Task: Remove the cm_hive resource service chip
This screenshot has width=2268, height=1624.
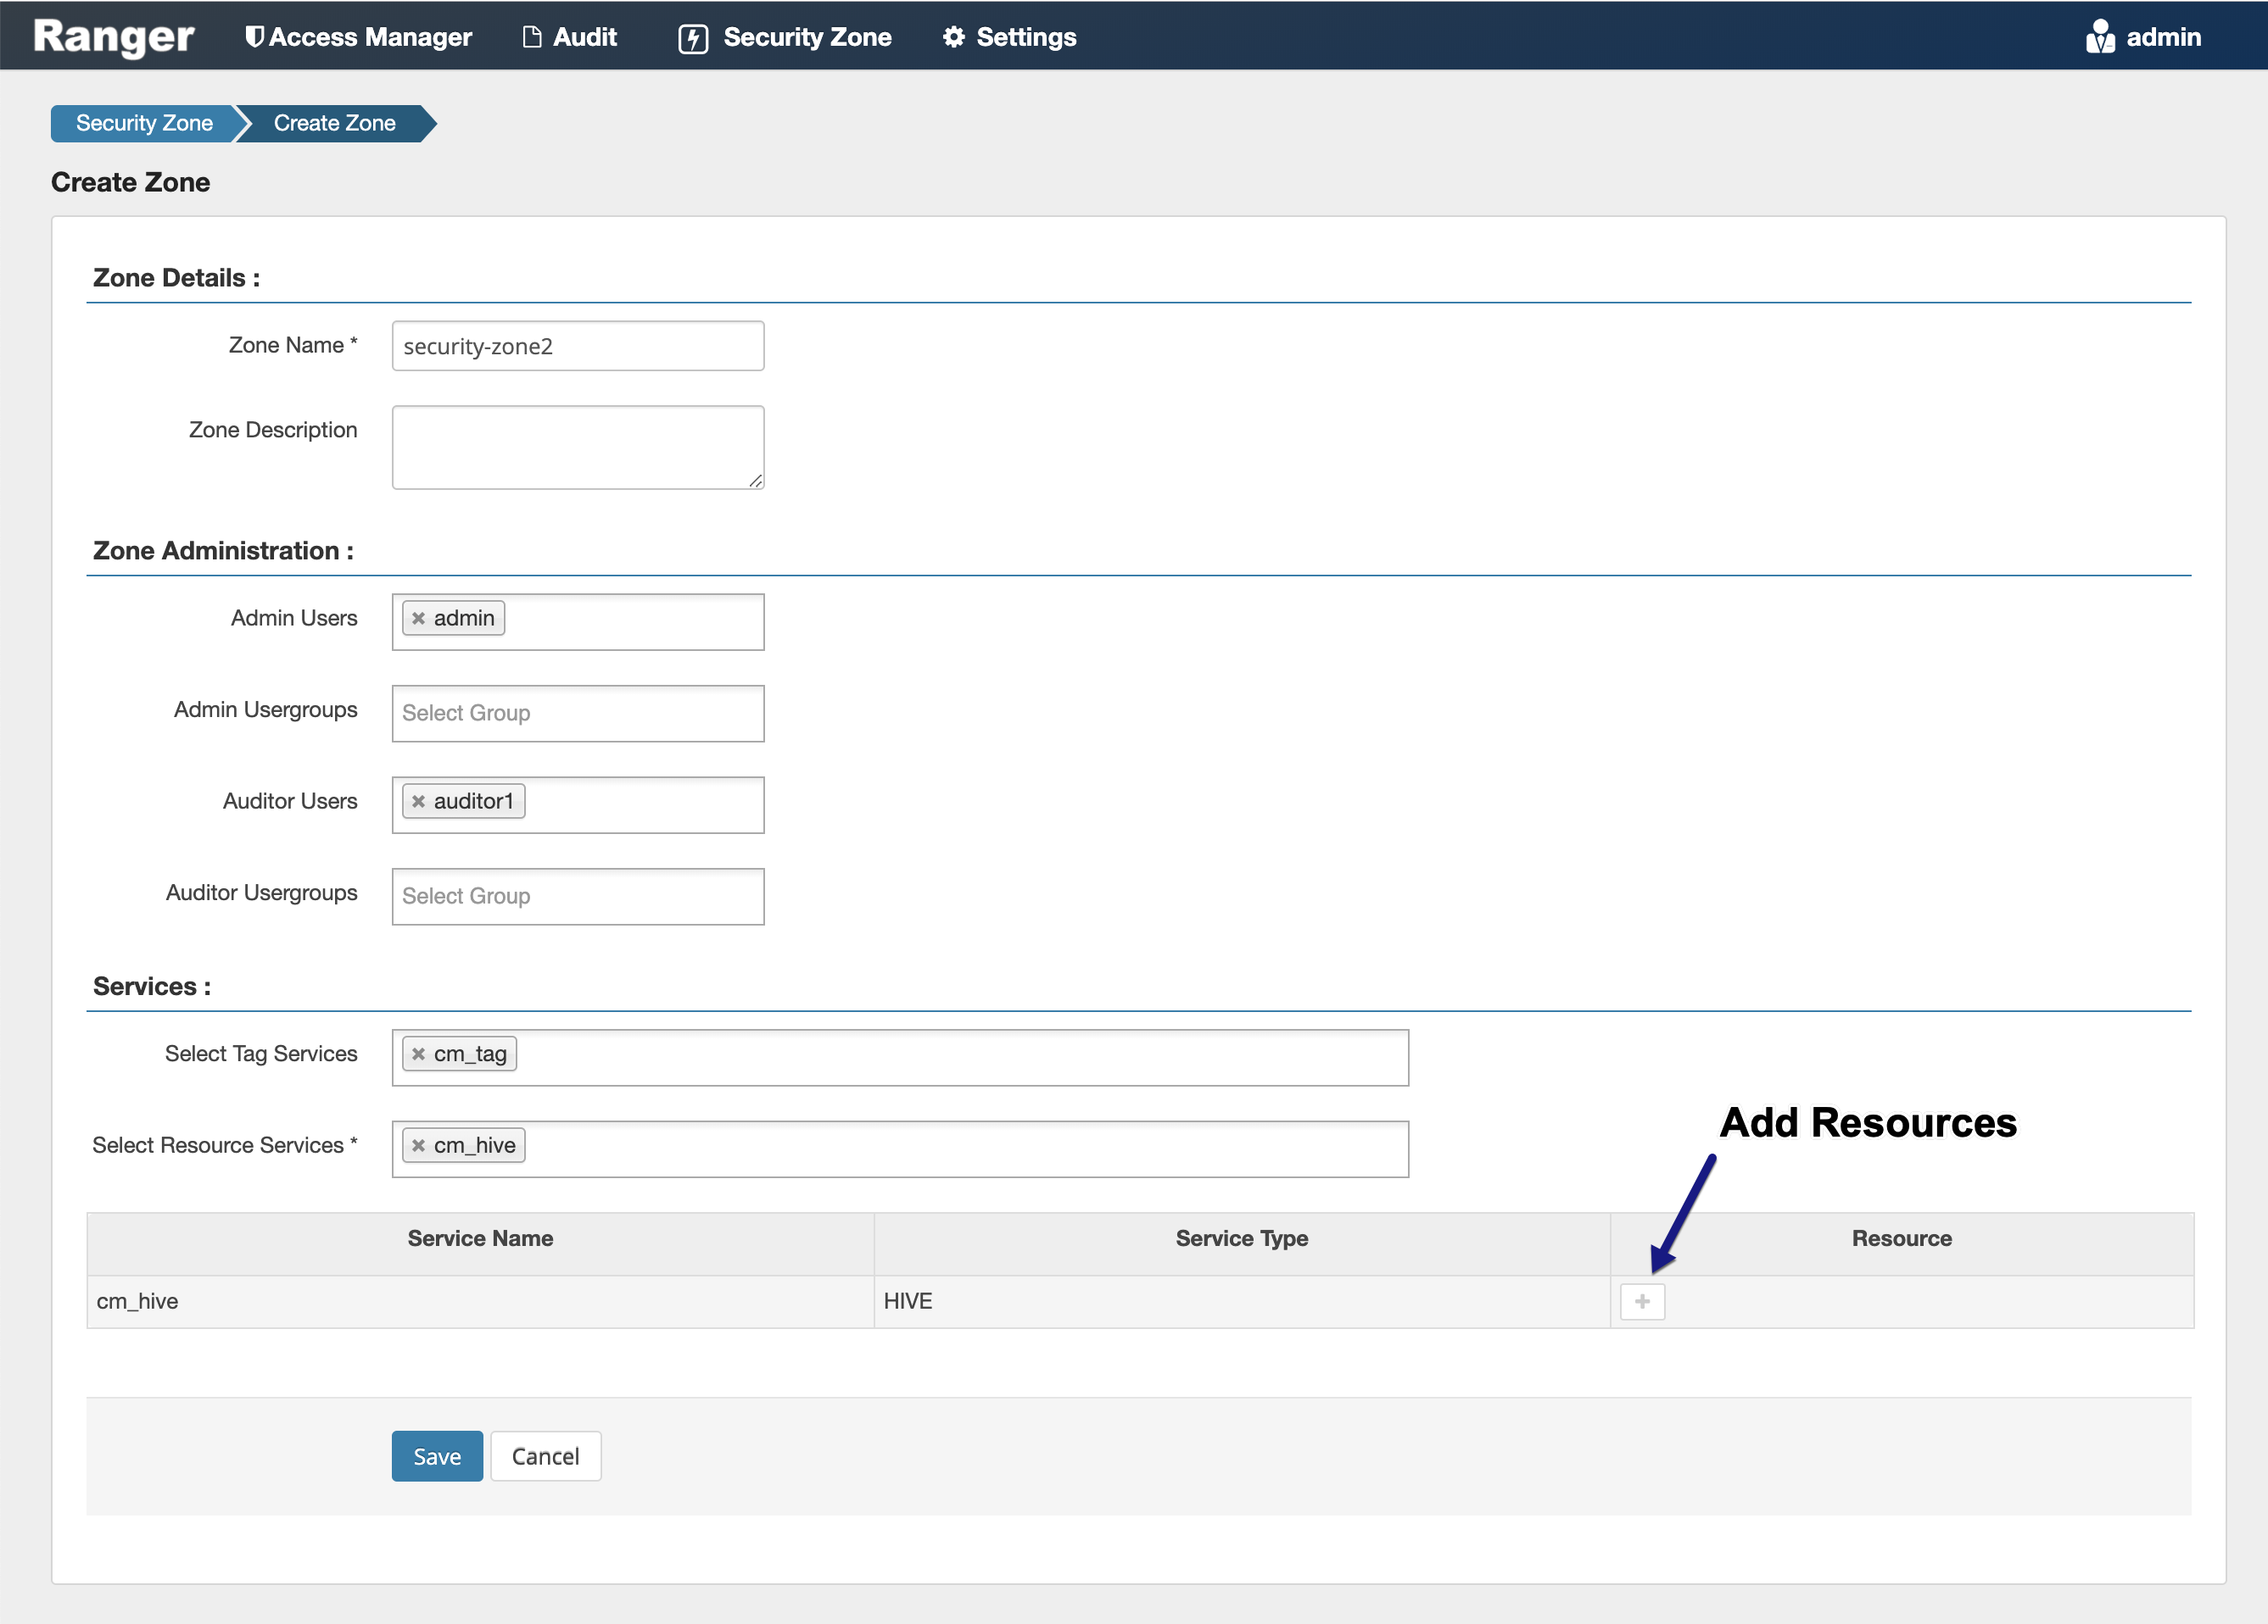Action: point(419,1146)
